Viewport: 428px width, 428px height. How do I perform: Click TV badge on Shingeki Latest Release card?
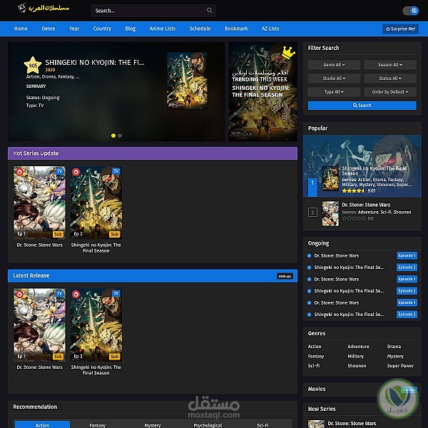(116, 293)
